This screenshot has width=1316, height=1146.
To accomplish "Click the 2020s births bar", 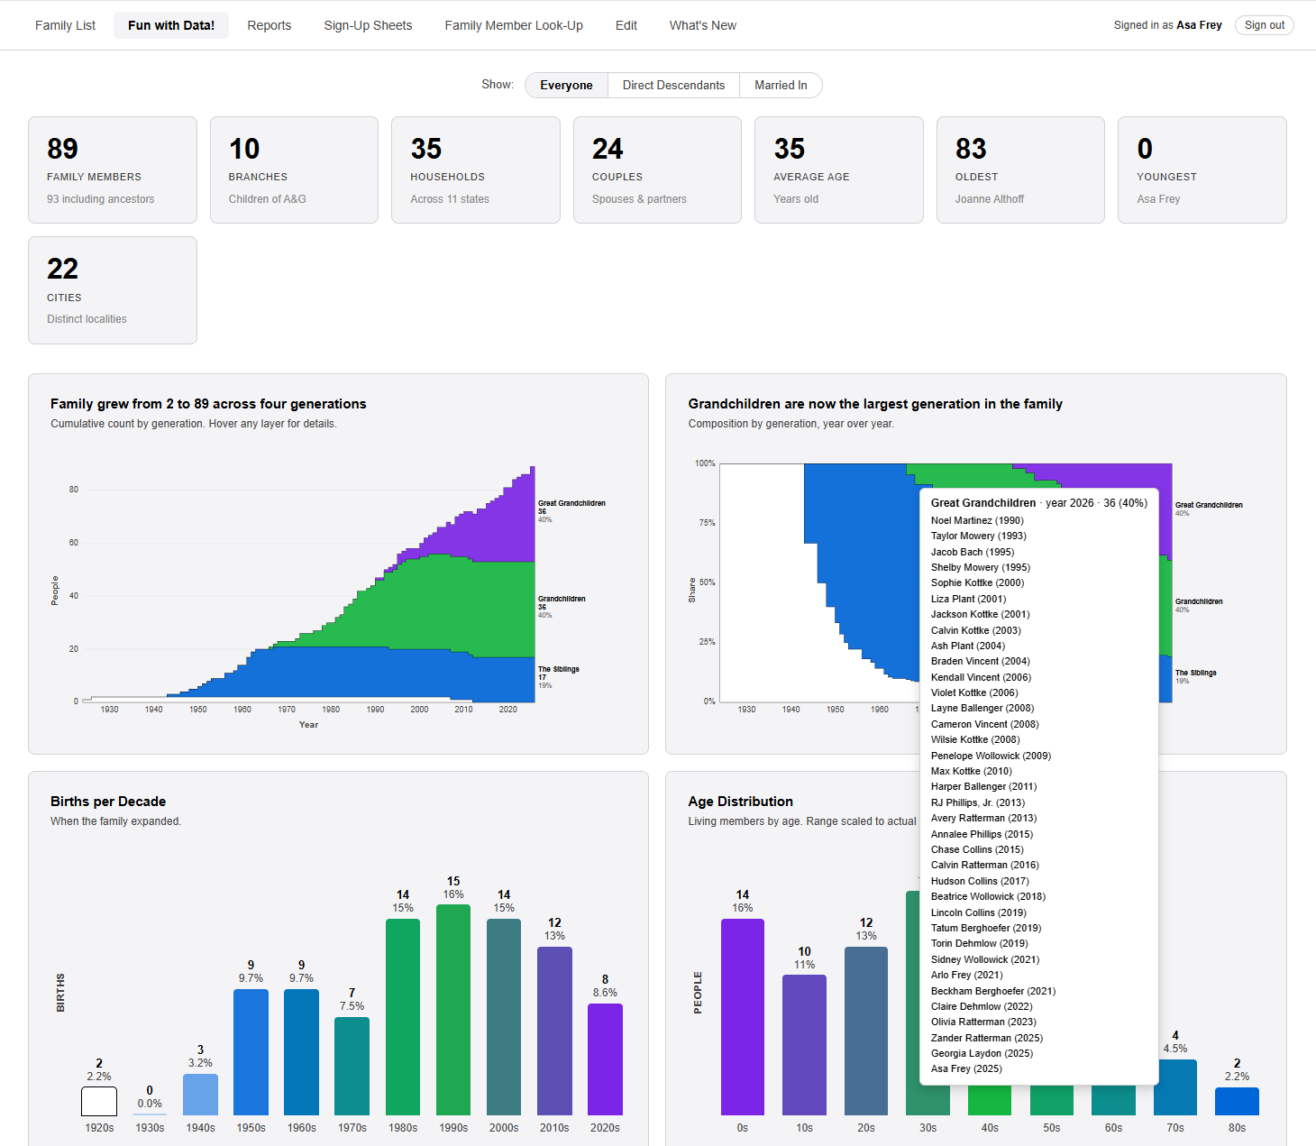I will (605, 1059).
